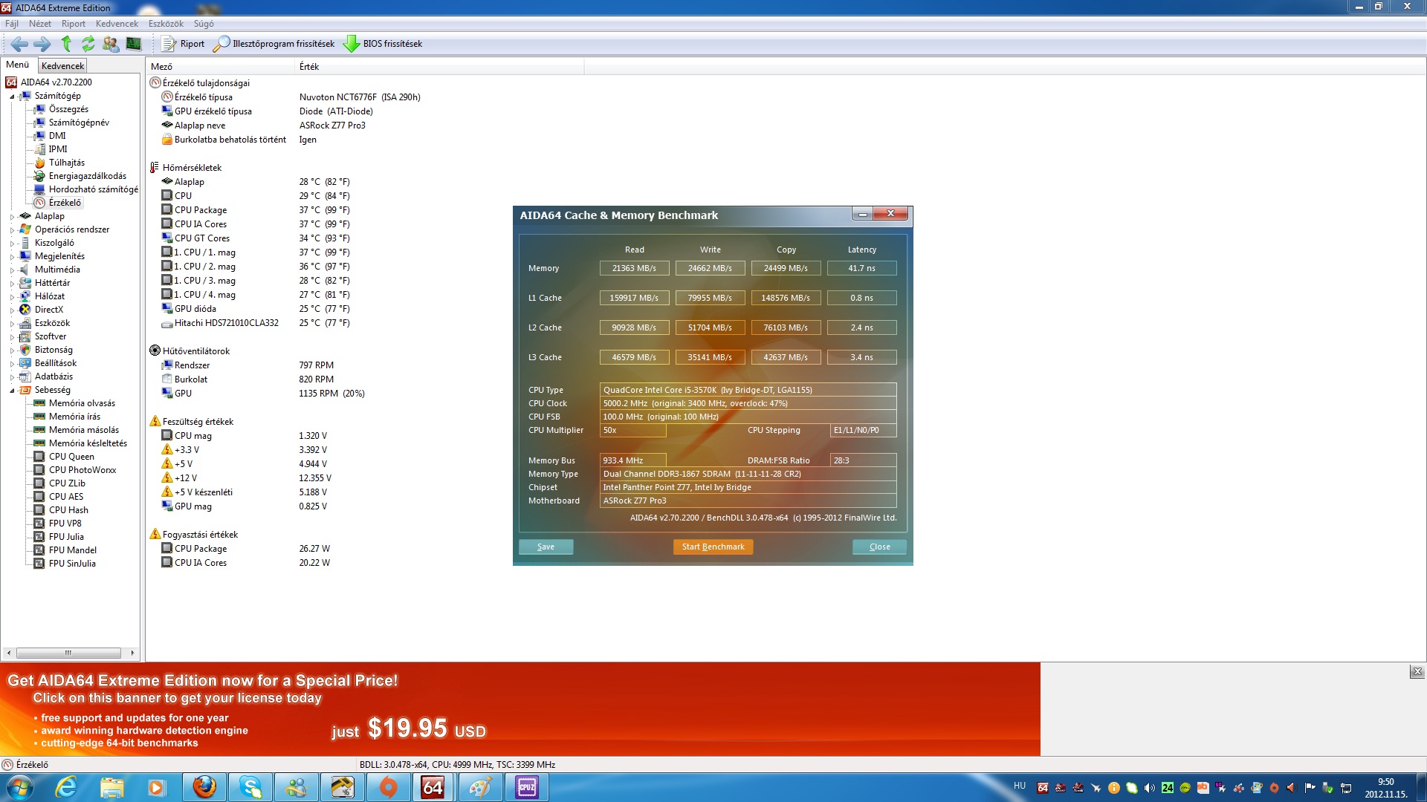This screenshot has height=802, width=1427.
Task: Open the Fájl menu
Action: pos(12,24)
